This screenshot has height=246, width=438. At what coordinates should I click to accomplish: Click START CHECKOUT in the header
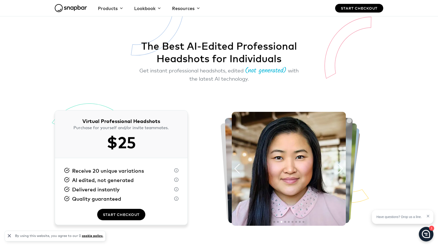pyautogui.click(x=359, y=8)
